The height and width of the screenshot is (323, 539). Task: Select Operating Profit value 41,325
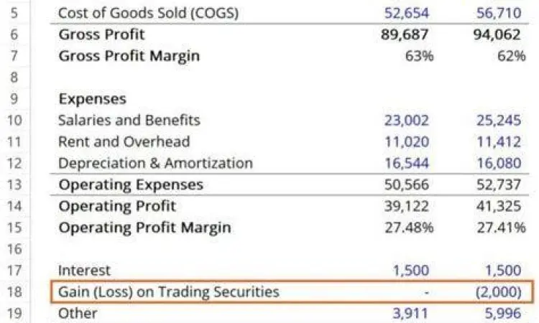coord(499,206)
